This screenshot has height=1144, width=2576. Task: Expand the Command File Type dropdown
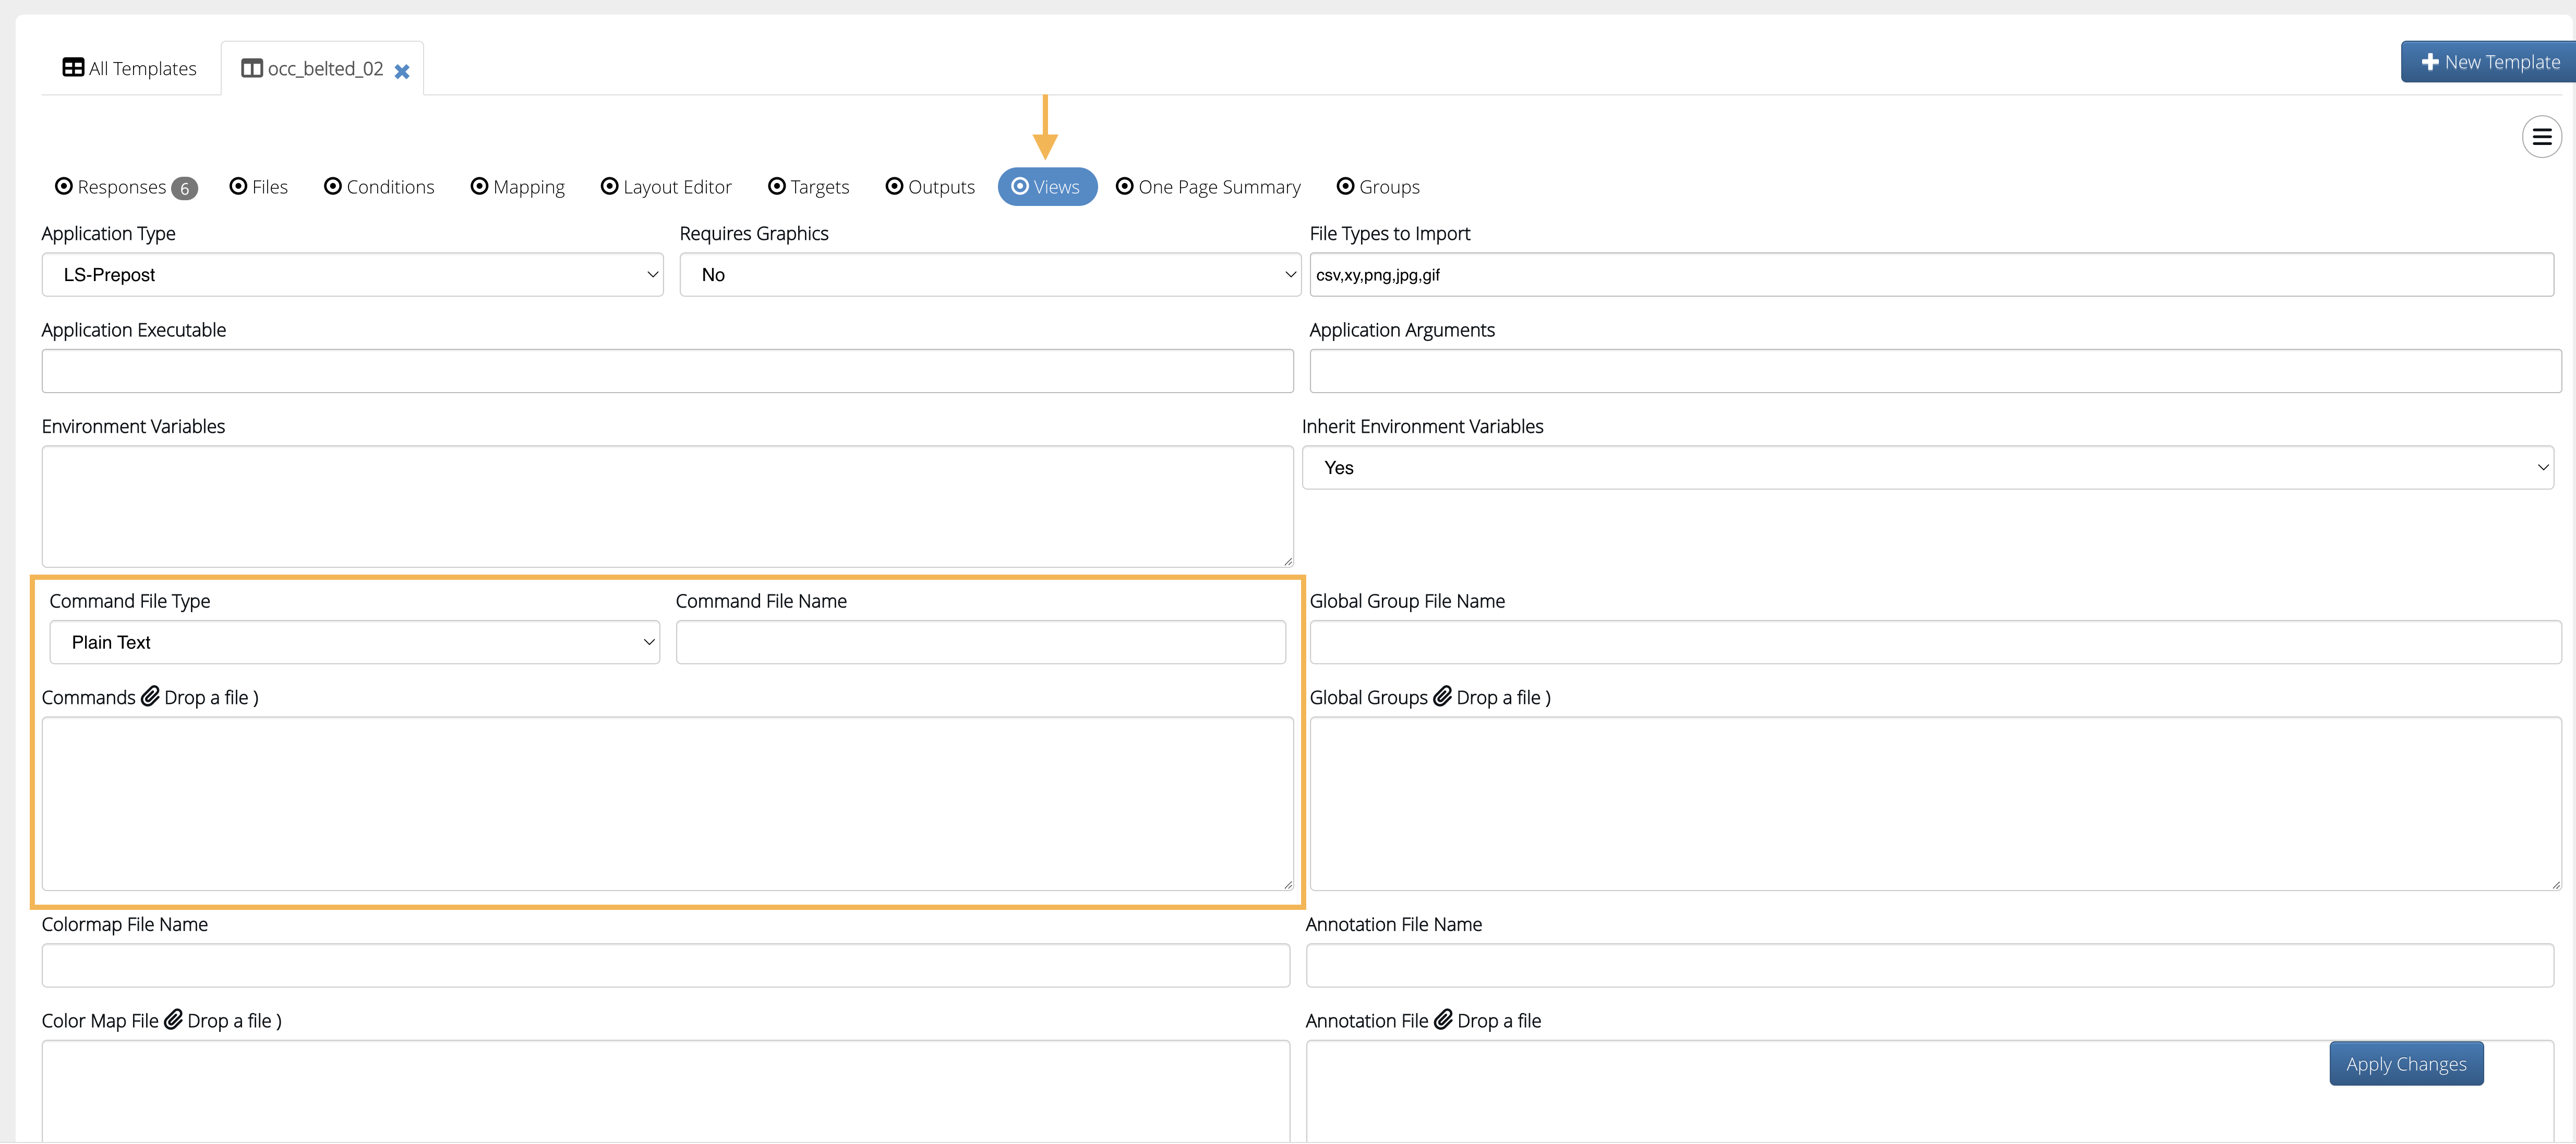point(355,642)
